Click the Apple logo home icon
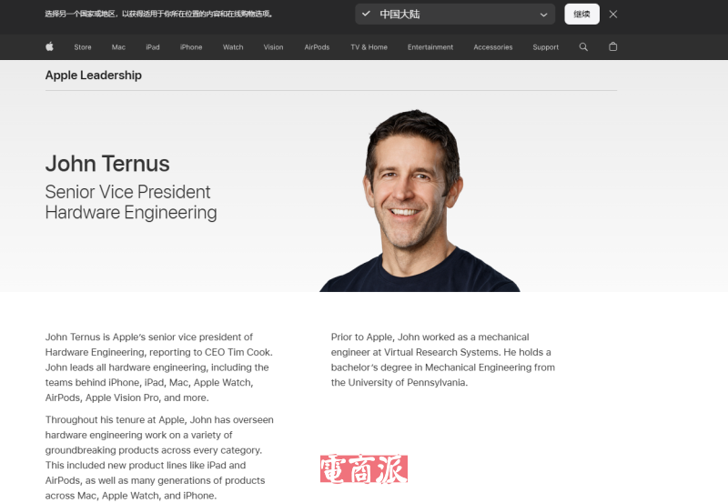 (50, 47)
